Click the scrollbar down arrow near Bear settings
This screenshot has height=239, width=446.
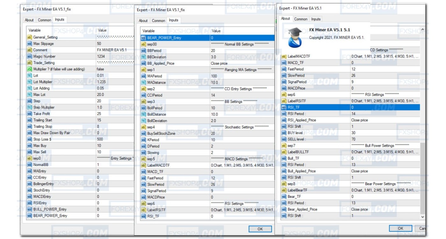coord(423,217)
